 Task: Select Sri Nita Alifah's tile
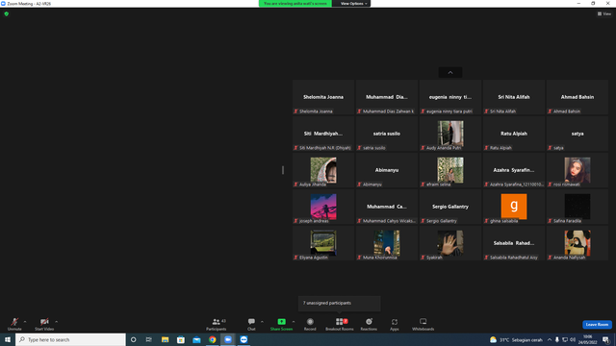tap(514, 97)
